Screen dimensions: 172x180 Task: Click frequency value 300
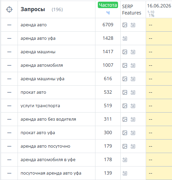click(108, 132)
